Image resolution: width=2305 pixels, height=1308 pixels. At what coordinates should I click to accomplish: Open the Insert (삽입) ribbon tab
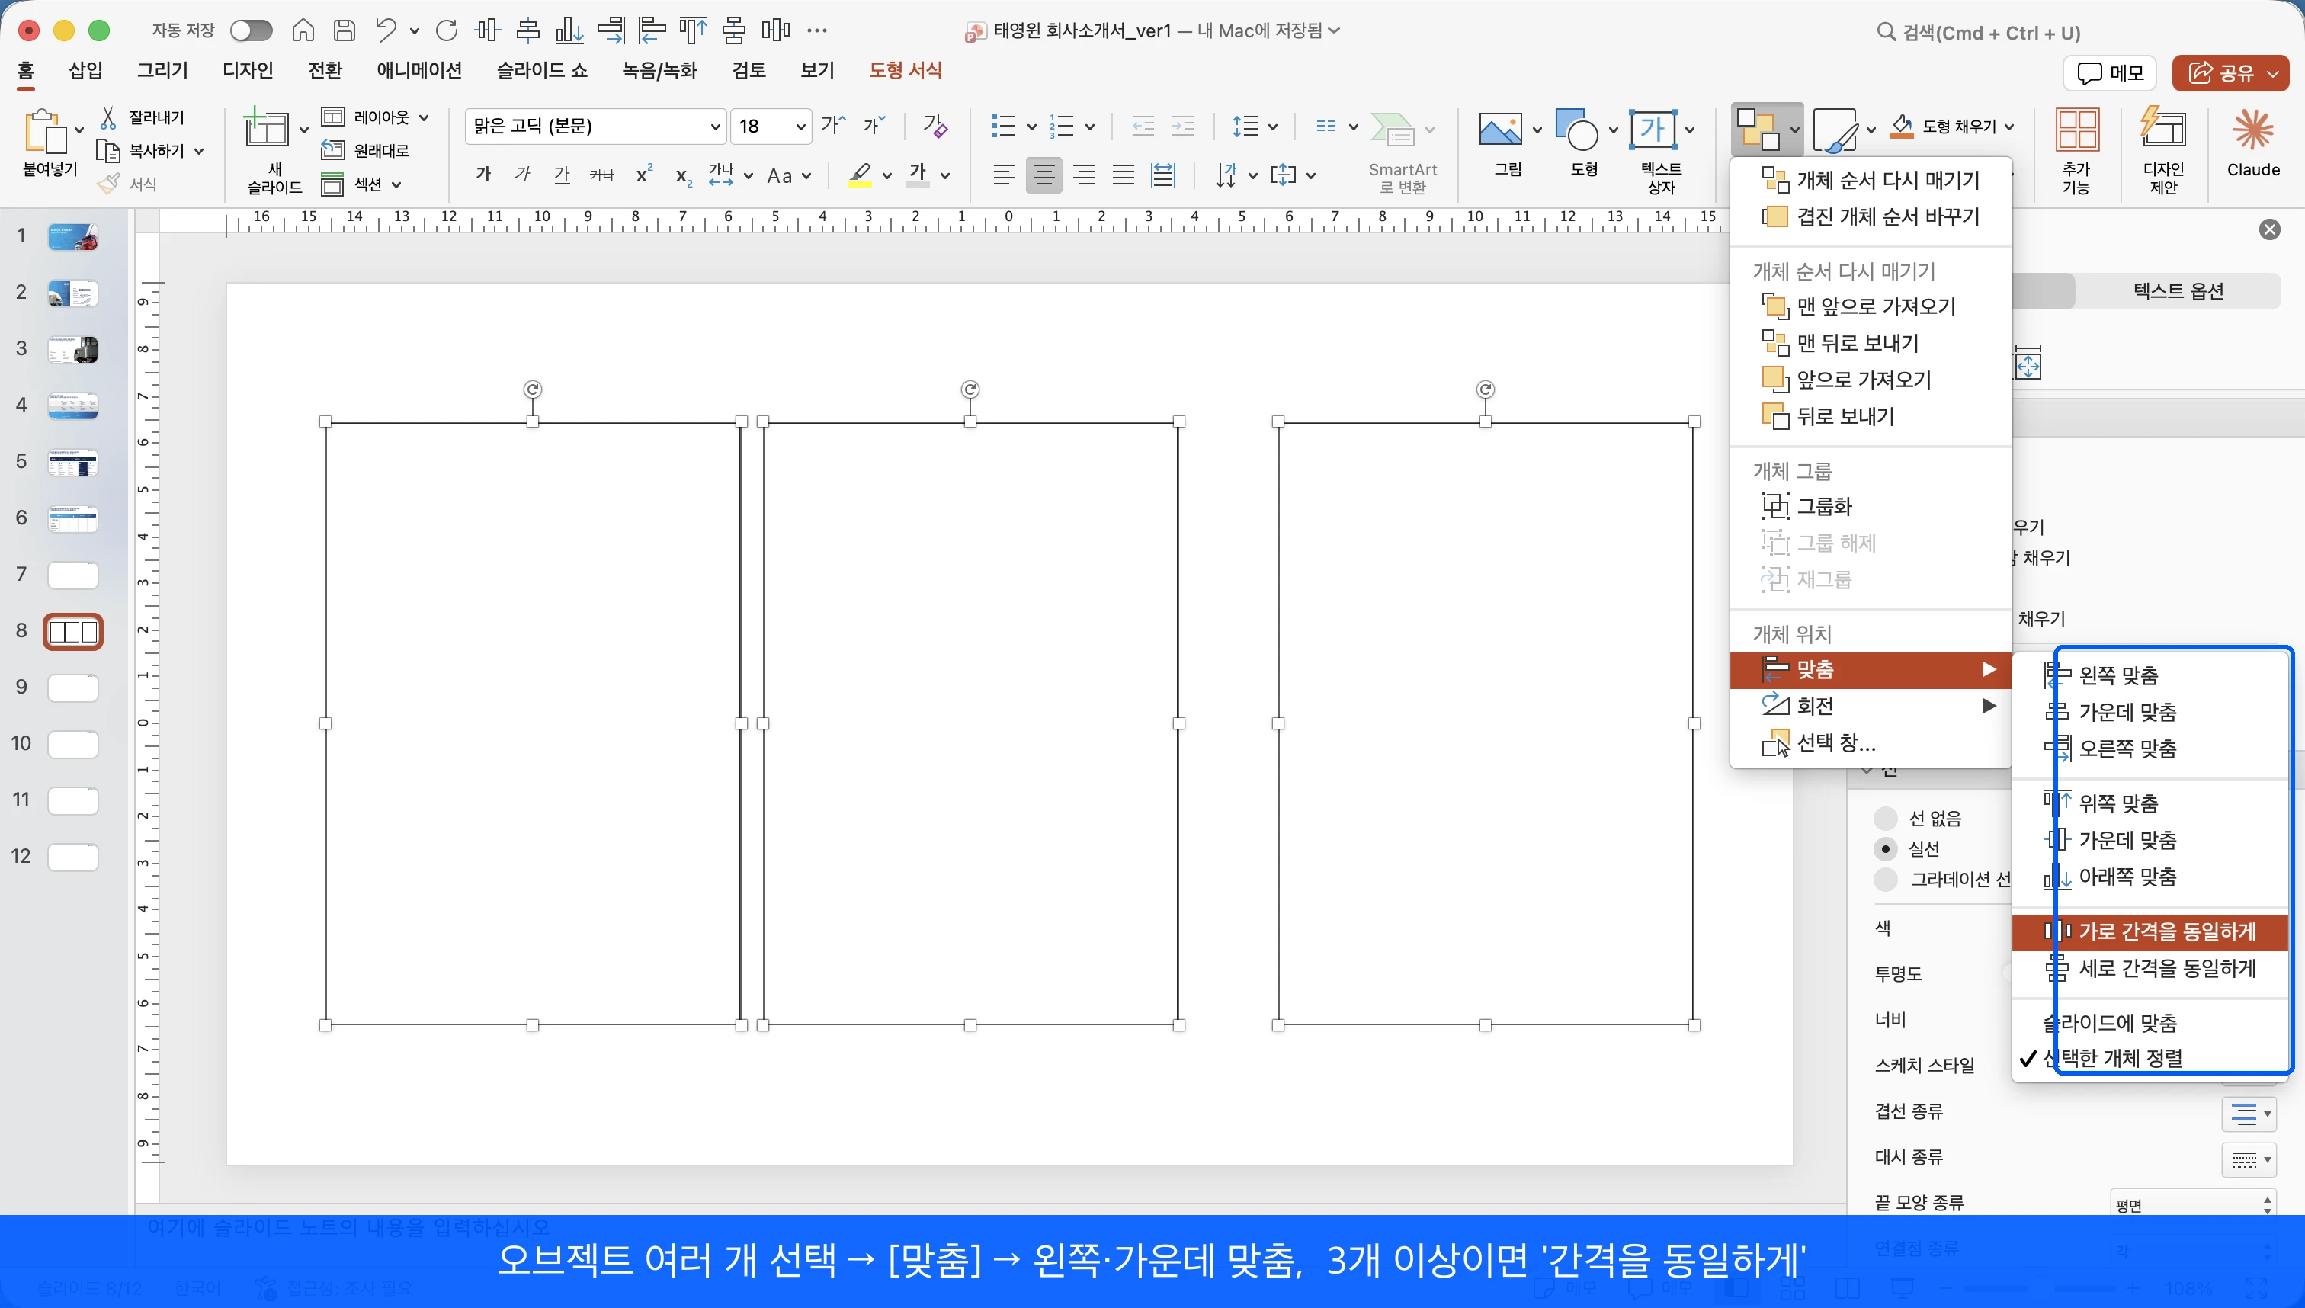85,70
